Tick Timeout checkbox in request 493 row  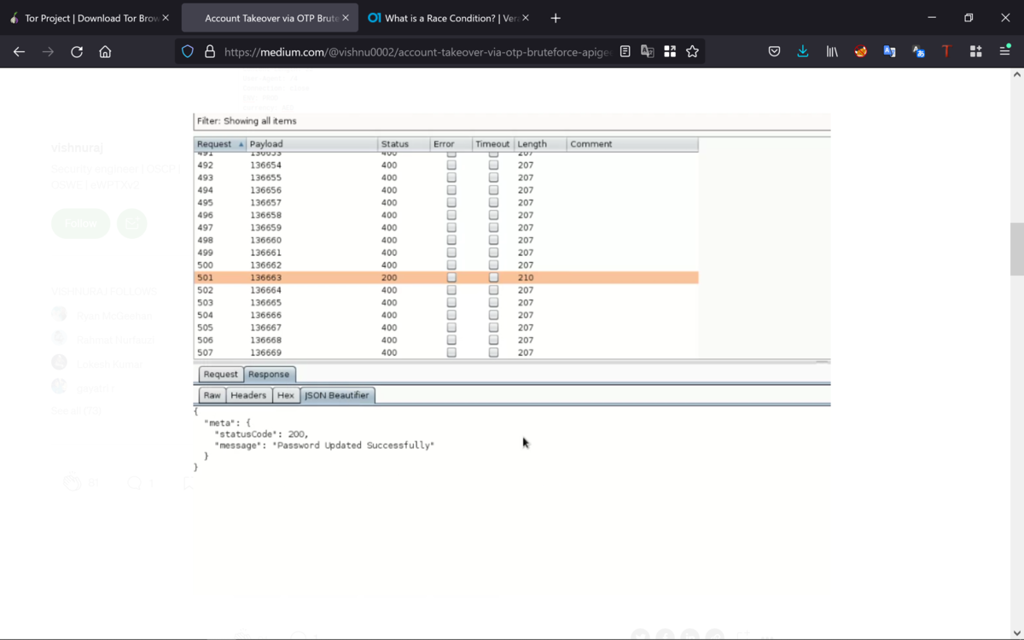click(x=493, y=177)
